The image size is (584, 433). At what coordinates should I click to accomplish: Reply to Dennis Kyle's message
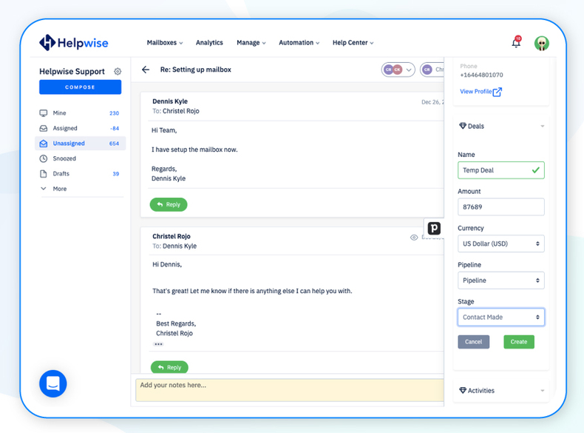click(169, 204)
